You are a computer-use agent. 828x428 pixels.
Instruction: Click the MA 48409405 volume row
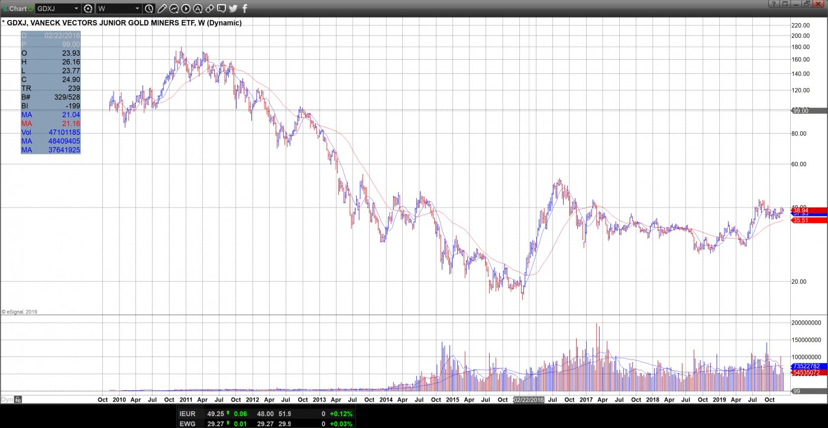(x=50, y=141)
